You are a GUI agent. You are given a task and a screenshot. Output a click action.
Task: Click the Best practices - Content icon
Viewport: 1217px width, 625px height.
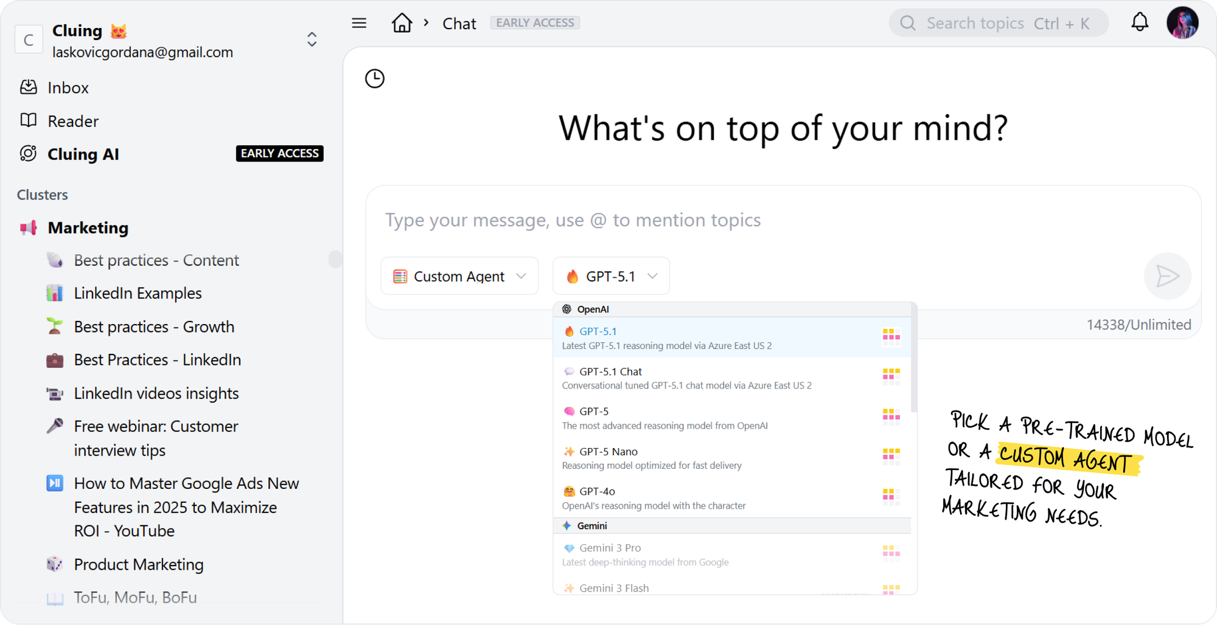click(x=55, y=260)
